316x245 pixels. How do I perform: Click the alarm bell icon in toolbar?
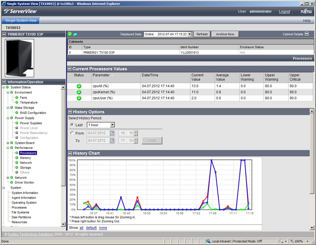point(75,34)
